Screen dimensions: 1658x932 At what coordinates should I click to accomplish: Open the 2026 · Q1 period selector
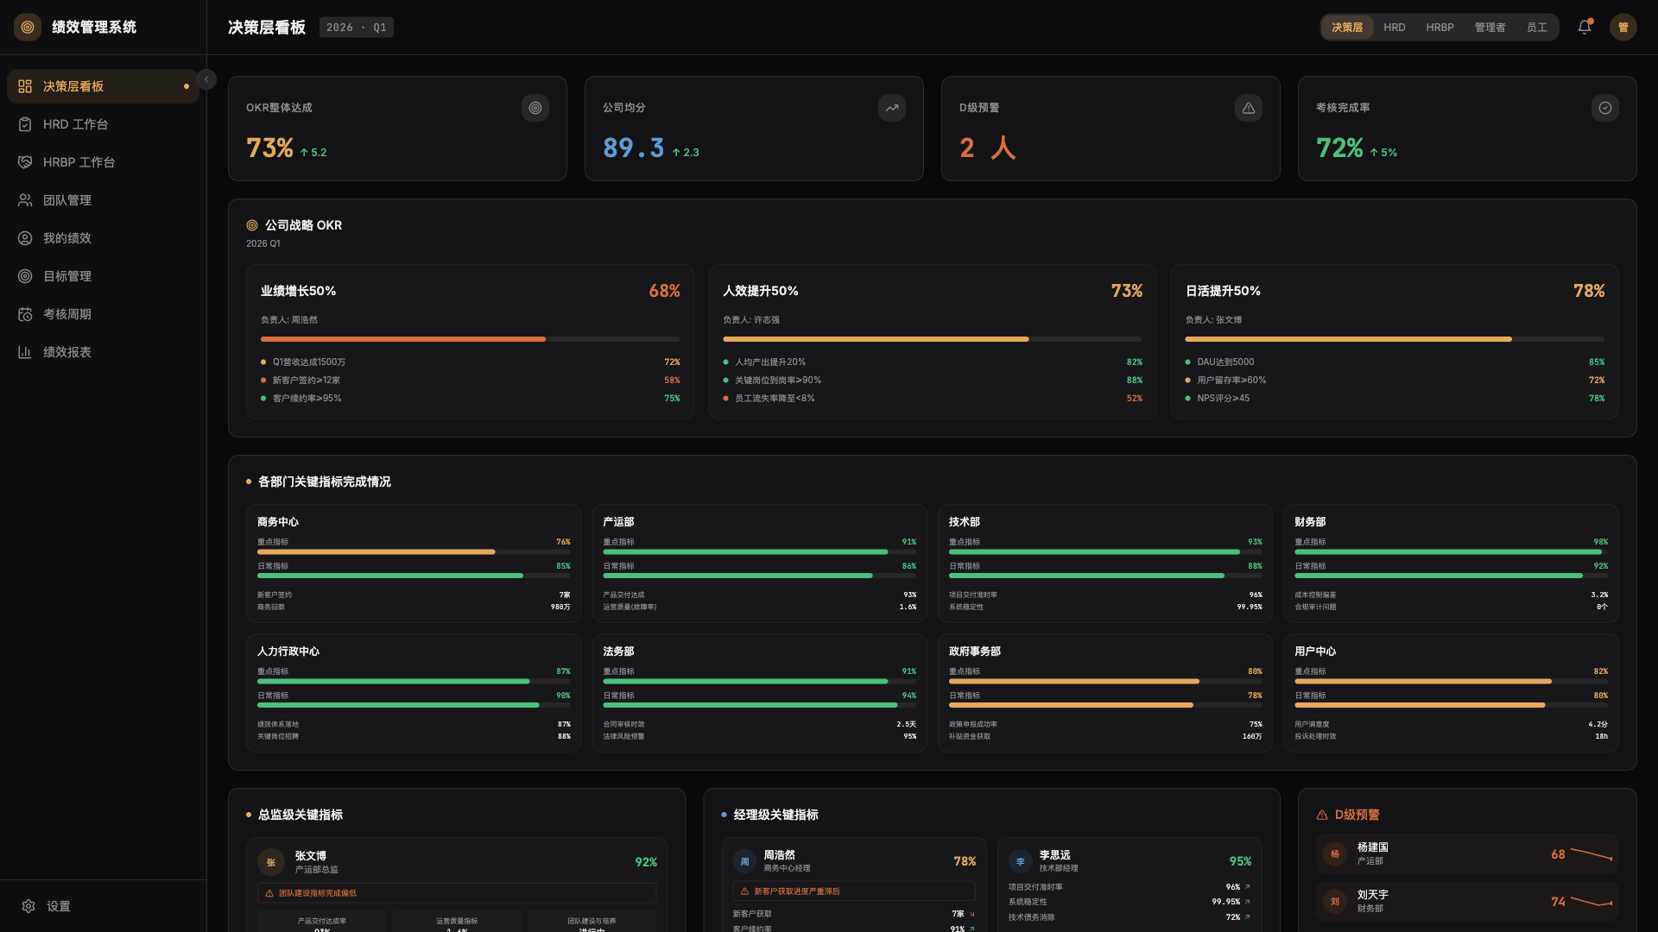click(x=357, y=28)
